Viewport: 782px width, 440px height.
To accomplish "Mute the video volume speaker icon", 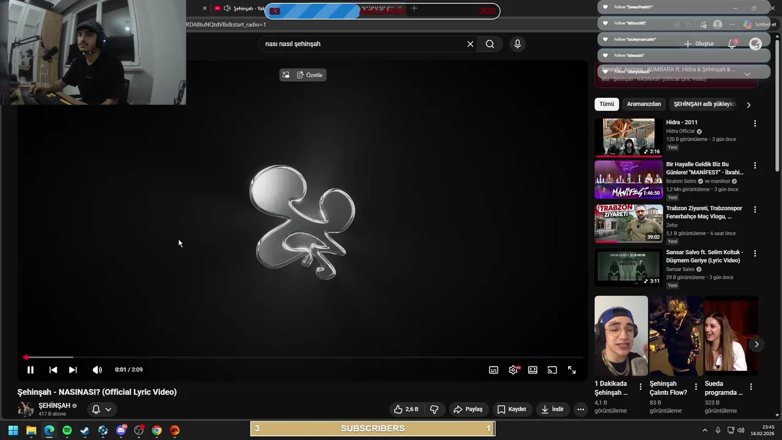I will click(97, 370).
